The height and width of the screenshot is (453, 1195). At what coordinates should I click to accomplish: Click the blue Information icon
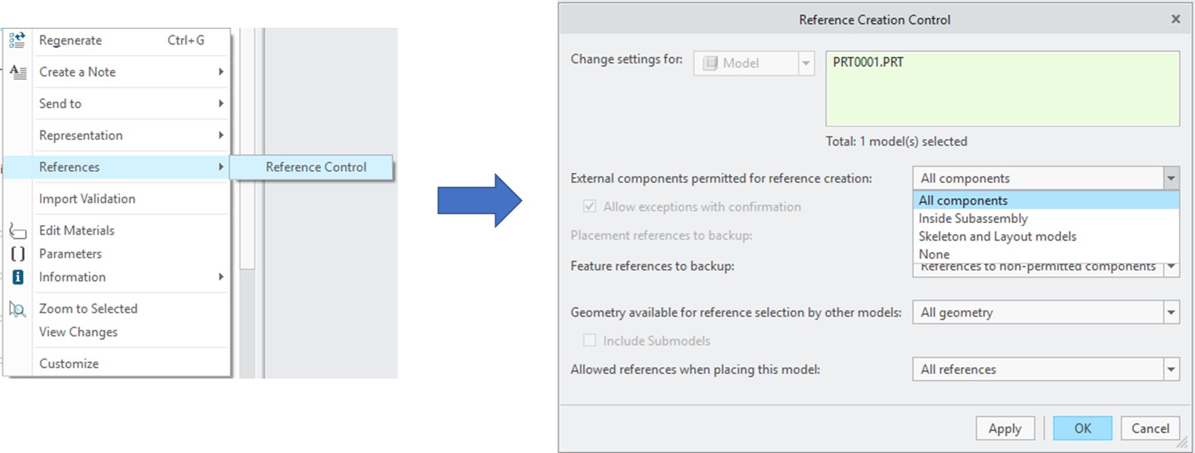18,277
